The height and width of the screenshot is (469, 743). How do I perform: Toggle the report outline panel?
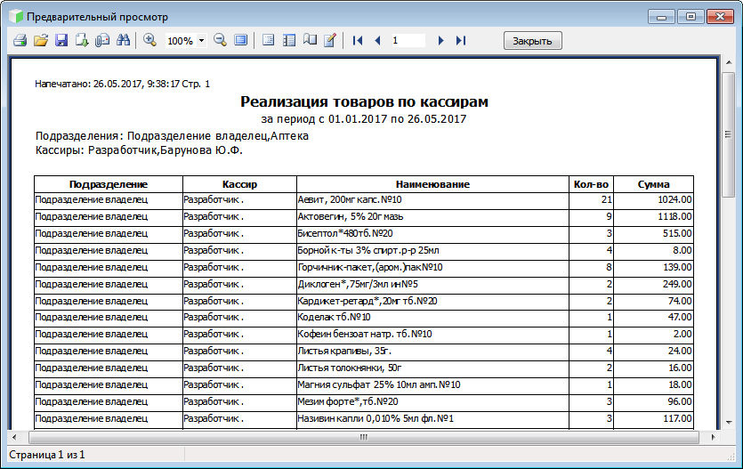[x=268, y=40]
